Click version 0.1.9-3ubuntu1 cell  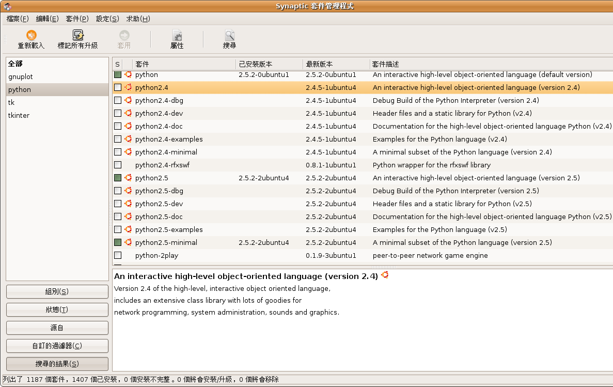coord(331,255)
